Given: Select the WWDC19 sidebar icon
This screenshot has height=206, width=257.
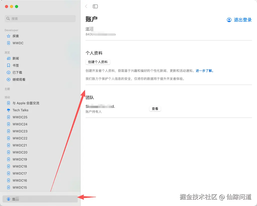Looking at the screenshot, I should click(x=9, y=159).
